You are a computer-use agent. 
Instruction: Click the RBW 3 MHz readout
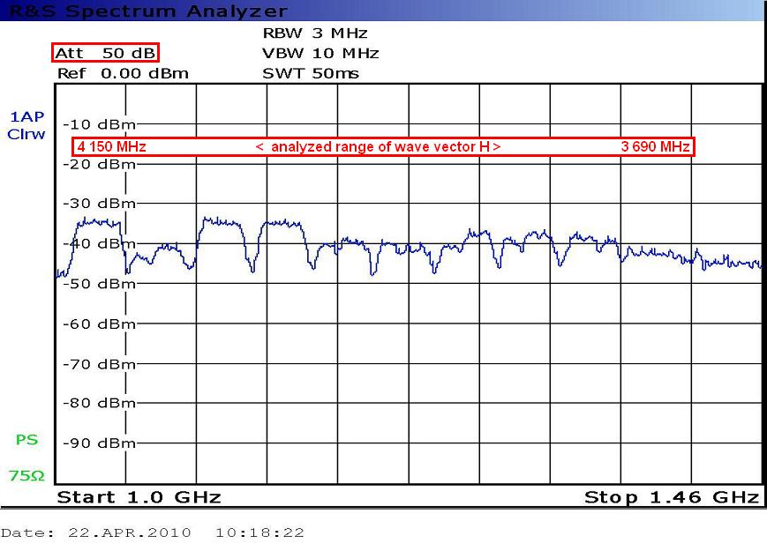tap(313, 33)
